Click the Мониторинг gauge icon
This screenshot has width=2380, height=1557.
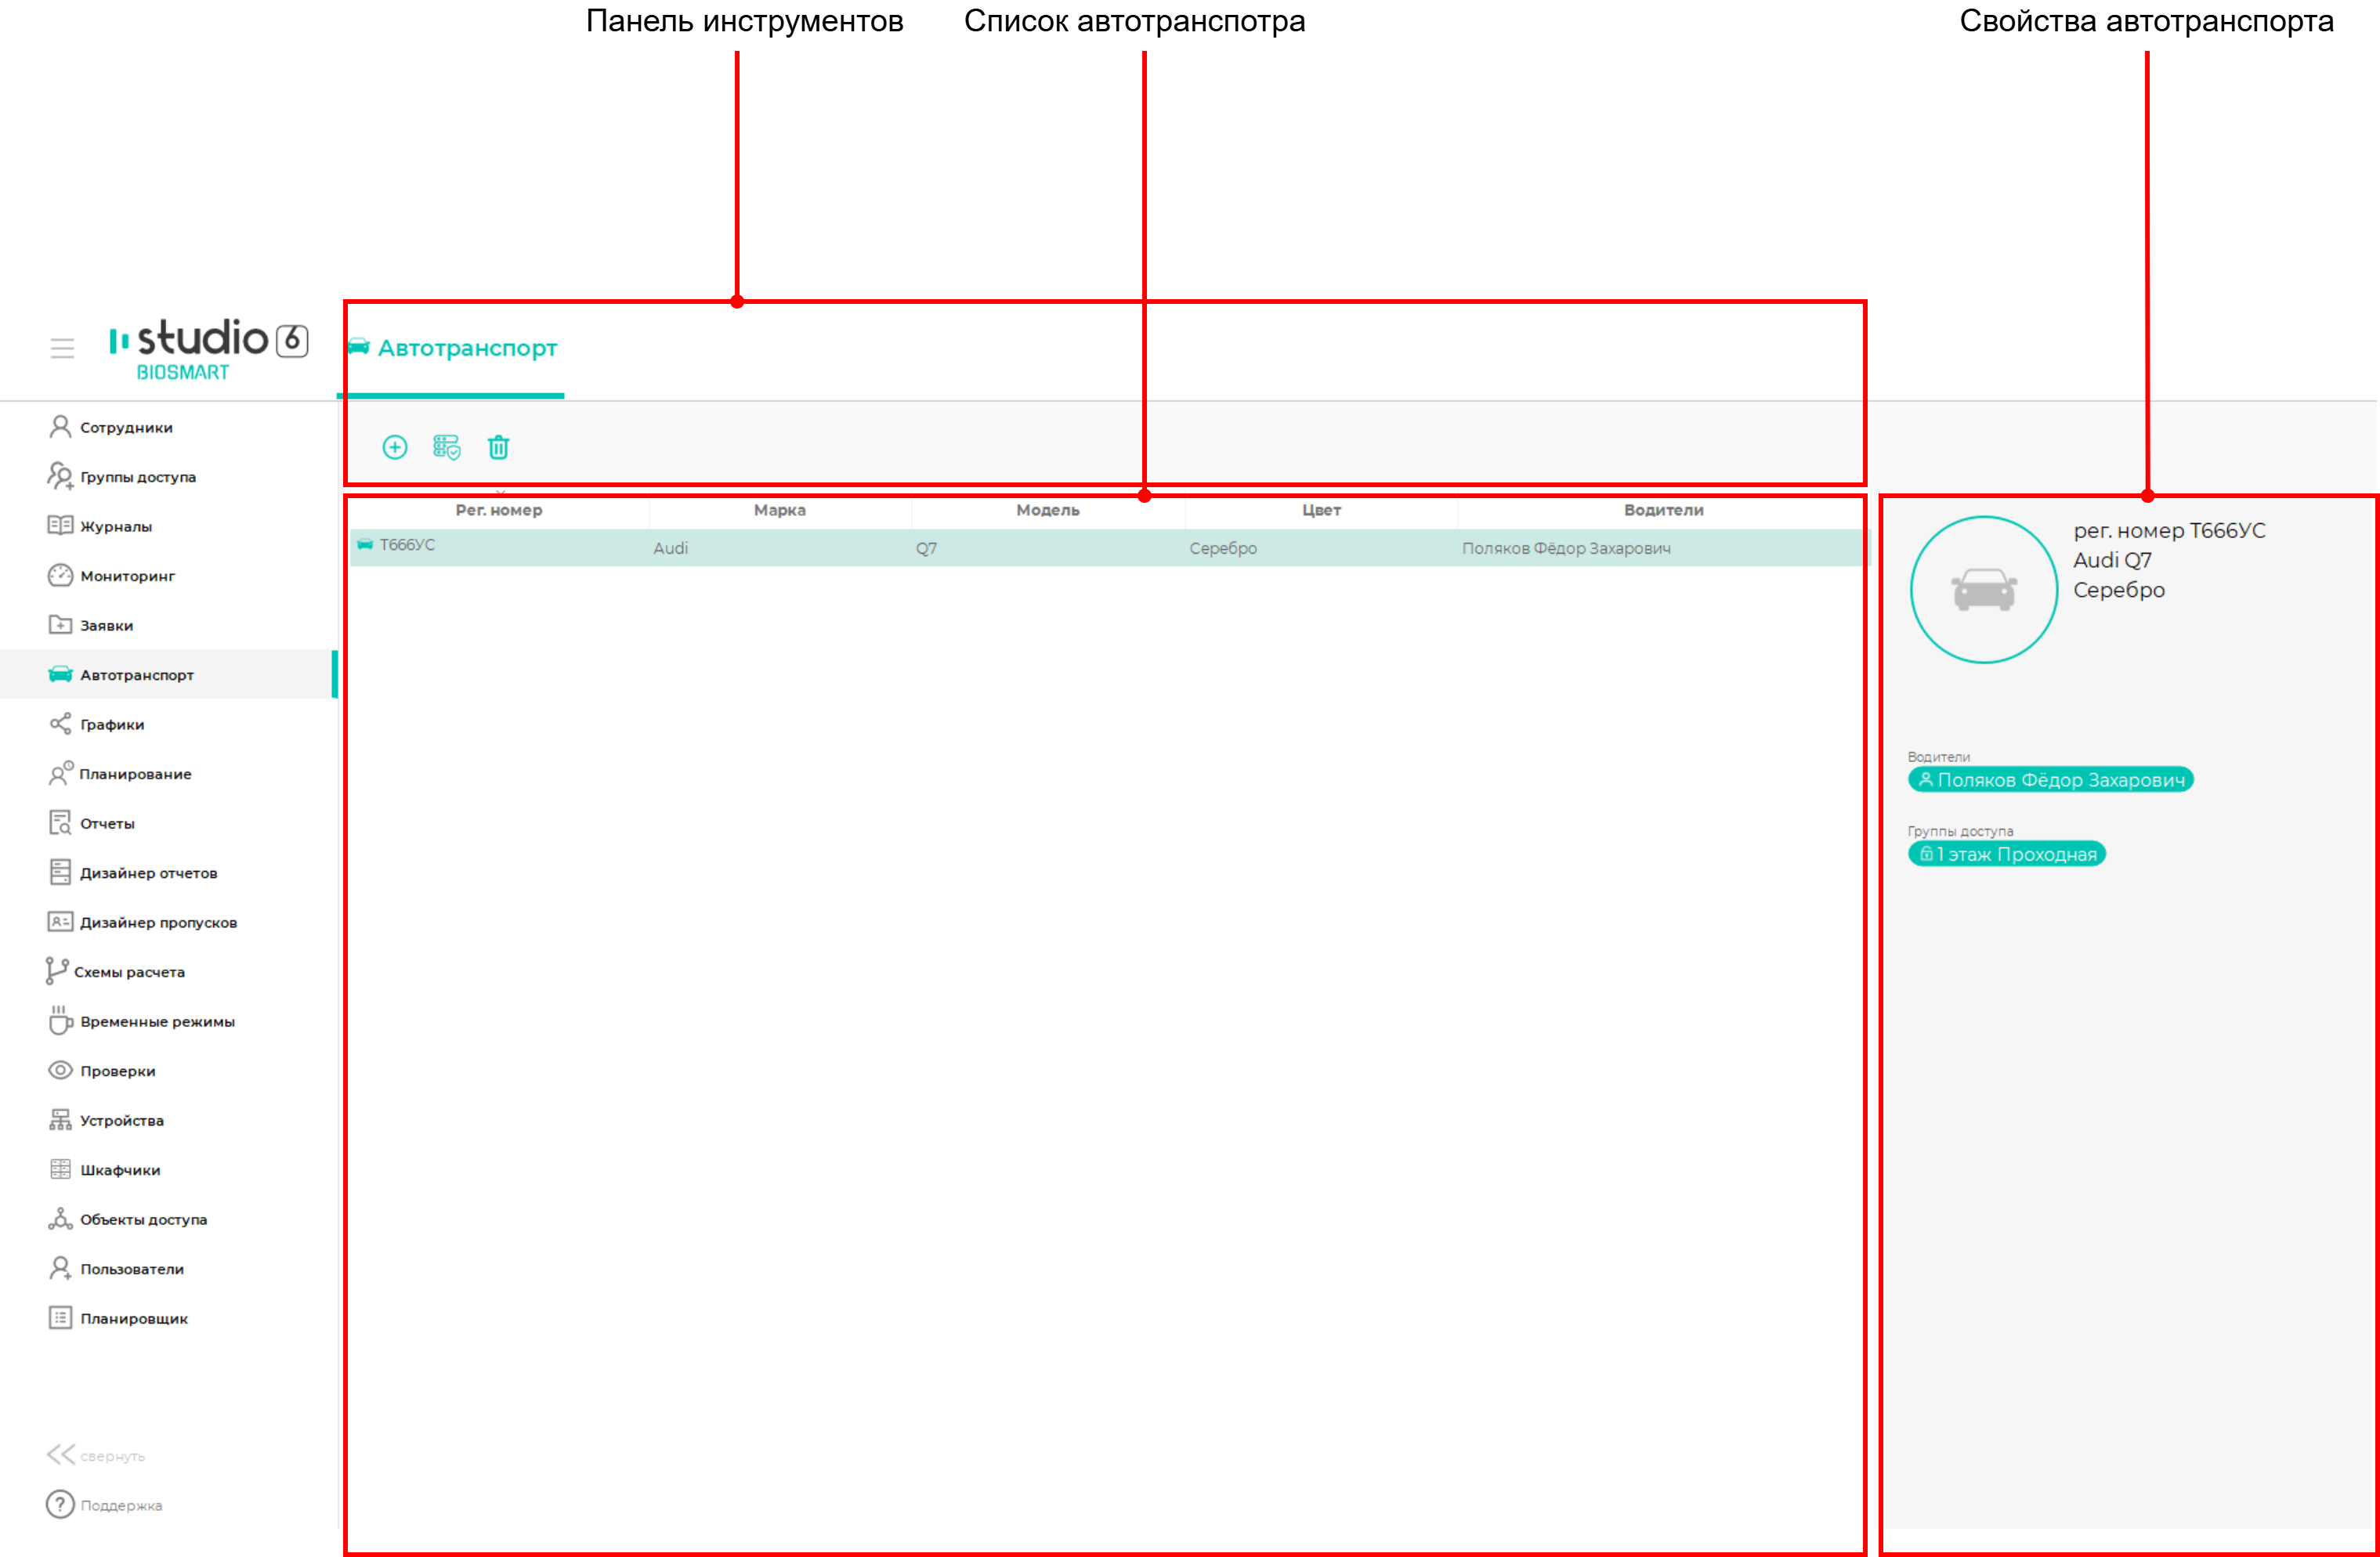tap(60, 575)
